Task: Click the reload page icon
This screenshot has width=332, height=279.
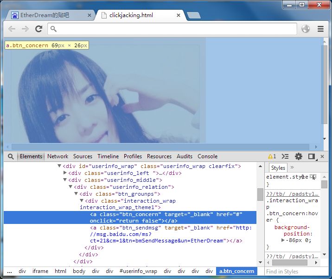Action: [38, 29]
